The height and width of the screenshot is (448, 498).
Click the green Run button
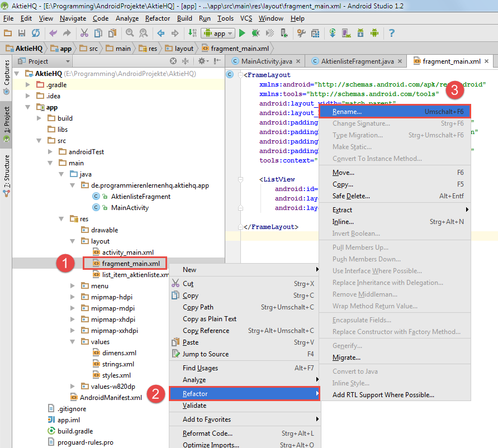click(x=242, y=33)
